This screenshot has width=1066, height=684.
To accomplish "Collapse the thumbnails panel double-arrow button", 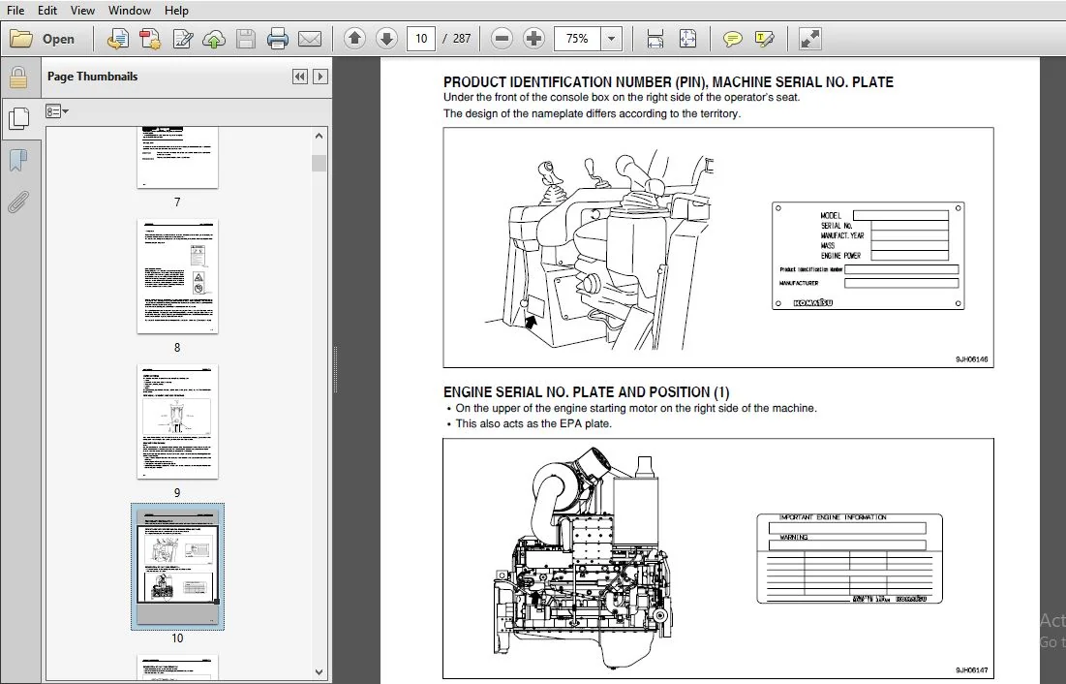I will (299, 77).
